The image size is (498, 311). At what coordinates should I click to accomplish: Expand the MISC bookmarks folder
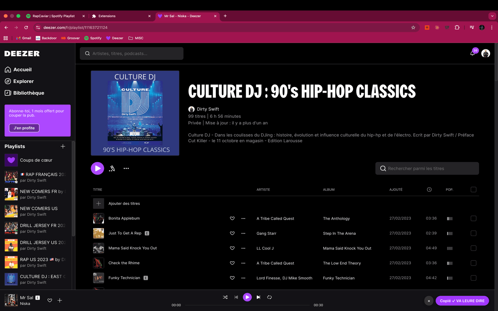(x=136, y=38)
